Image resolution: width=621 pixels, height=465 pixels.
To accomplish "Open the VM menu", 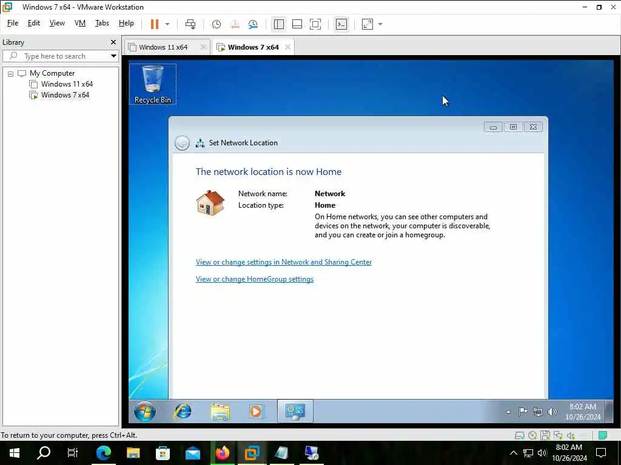I will point(80,23).
